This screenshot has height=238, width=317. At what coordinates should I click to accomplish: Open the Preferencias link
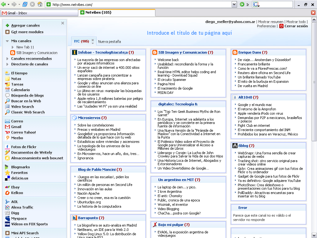(x=266, y=26)
